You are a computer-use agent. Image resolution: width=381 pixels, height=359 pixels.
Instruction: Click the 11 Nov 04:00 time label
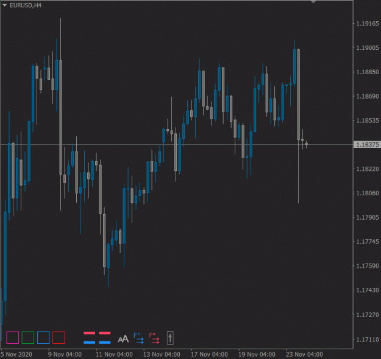click(x=114, y=354)
